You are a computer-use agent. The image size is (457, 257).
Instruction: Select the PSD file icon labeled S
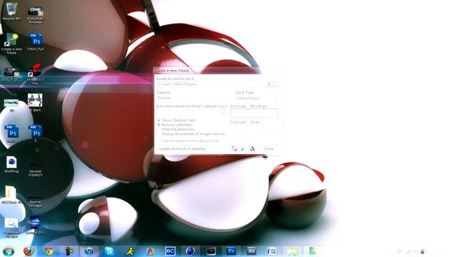[x=36, y=133]
